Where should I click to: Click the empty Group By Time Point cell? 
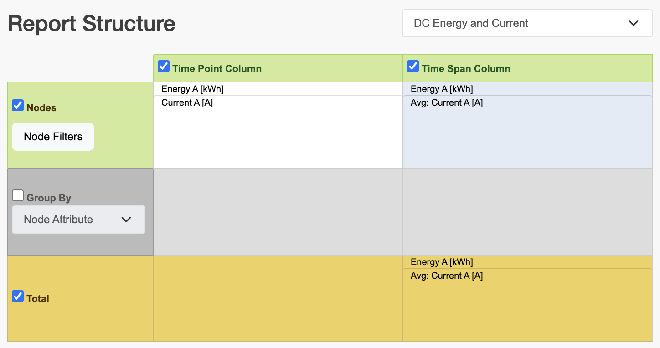click(278, 212)
